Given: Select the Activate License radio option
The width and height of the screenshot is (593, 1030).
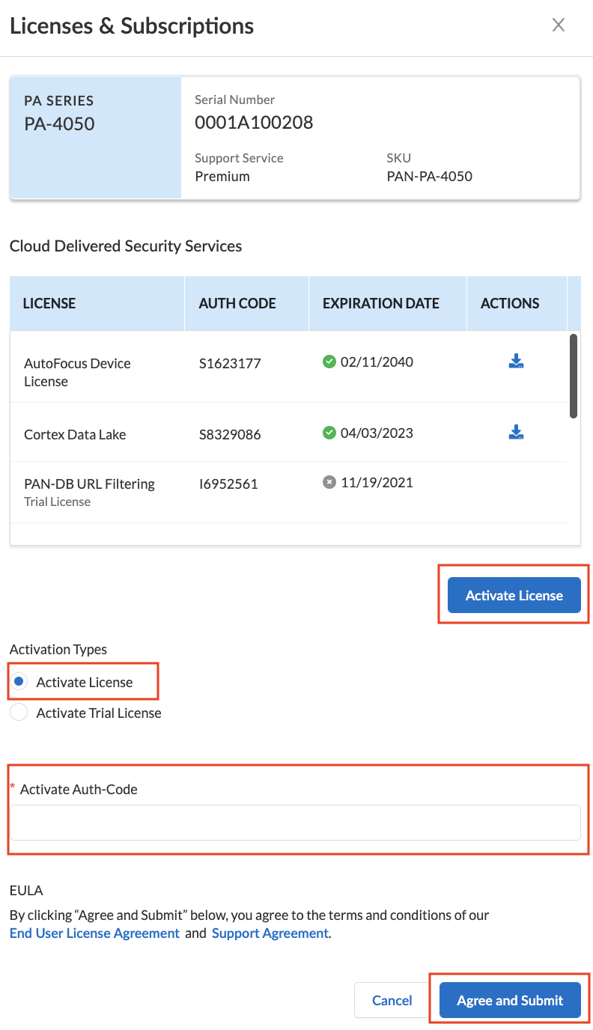Looking at the screenshot, I should tap(20, 682).
